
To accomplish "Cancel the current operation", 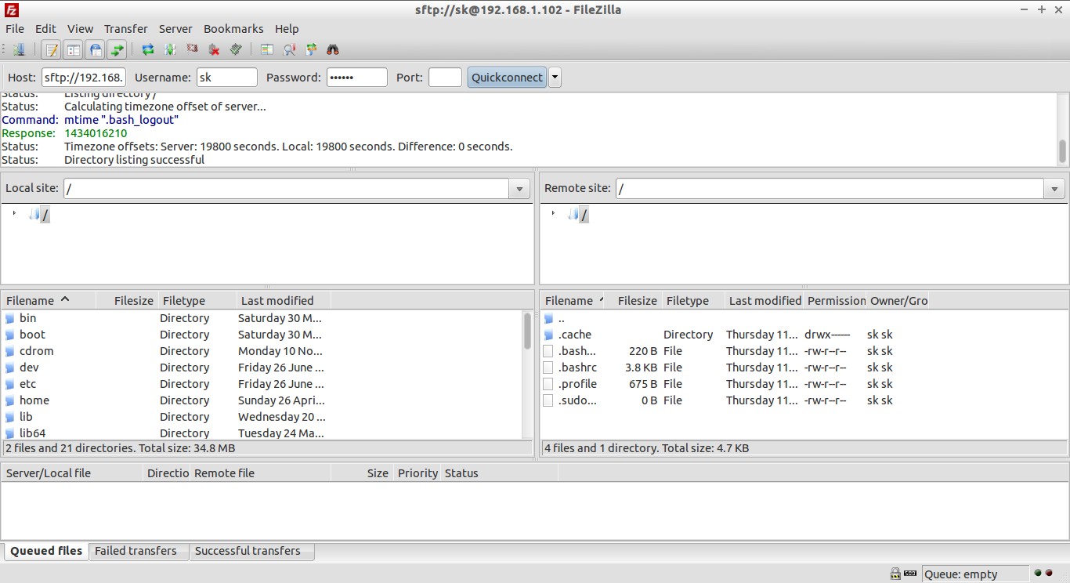I will (192, 49).
